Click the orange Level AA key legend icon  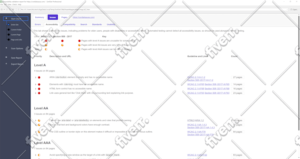tap(79, 45)
